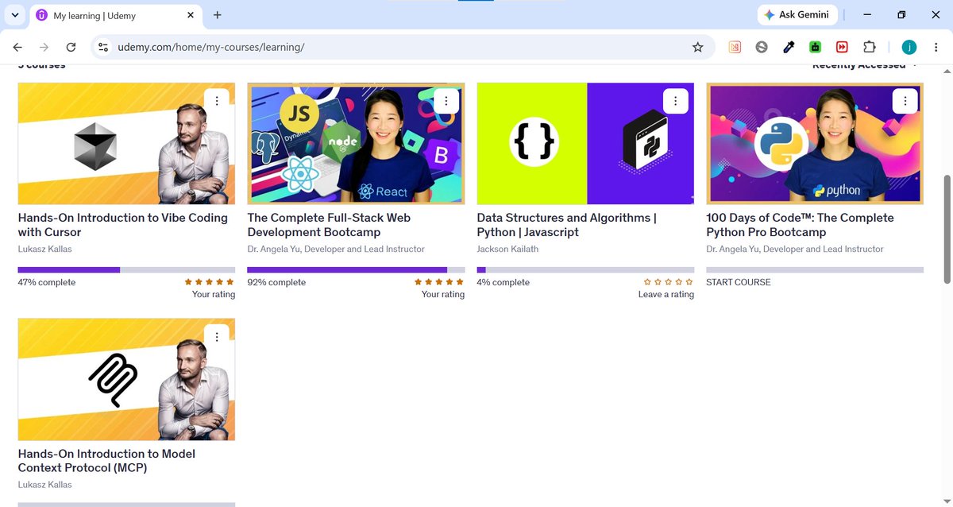953x507 pixels.
Task: Click the orange-bordered extension icon
Action: point(735,47)
